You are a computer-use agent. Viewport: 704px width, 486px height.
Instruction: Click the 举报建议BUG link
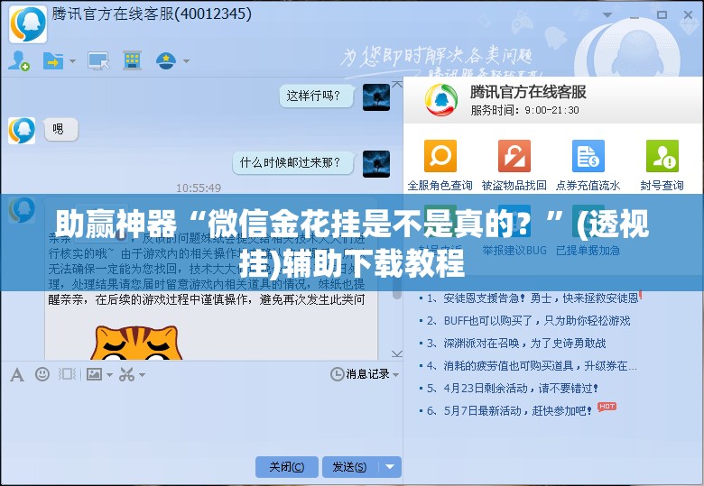(x=514, y=250)
